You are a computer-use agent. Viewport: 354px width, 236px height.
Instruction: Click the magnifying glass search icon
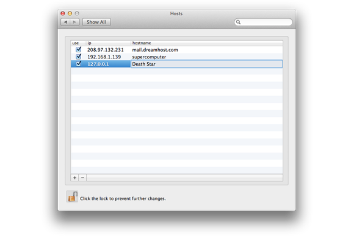pyautogui.click(x=238, y=22)
